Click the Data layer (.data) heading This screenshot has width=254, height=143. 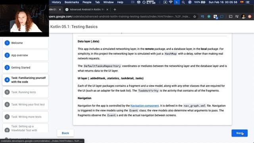pos(89,41)
